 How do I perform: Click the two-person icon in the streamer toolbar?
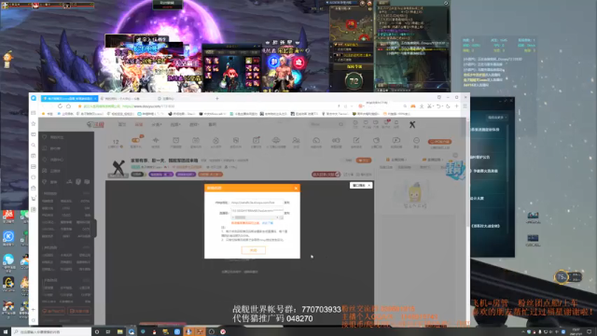click(x=296, y=141)
